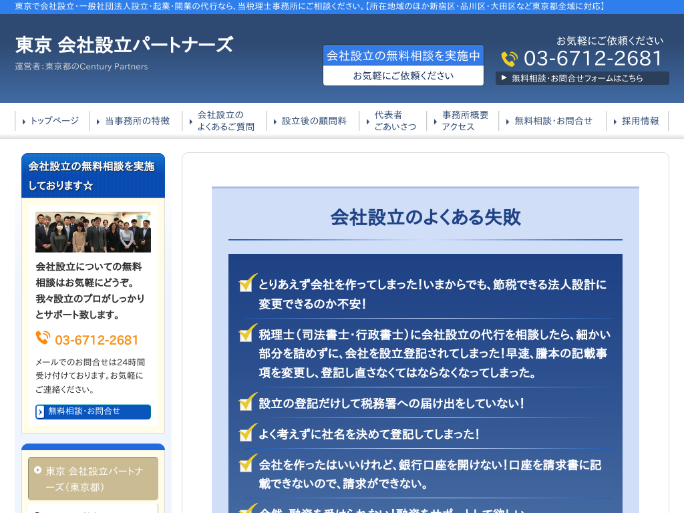Open 会社設立のよくあるご質問 in the navigation
Image resolution: width=684 pixels, height=513 pixels.
tap(224, 121)
